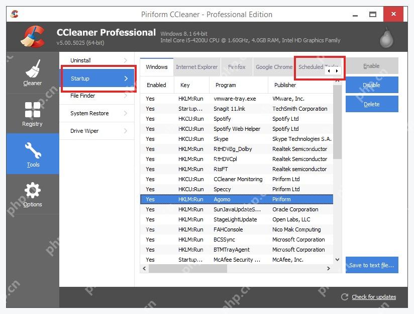Click Oracle Corporation publisher cell
Image resolution: width=414 pixels, height=314 pixels.
coord(295,209)
